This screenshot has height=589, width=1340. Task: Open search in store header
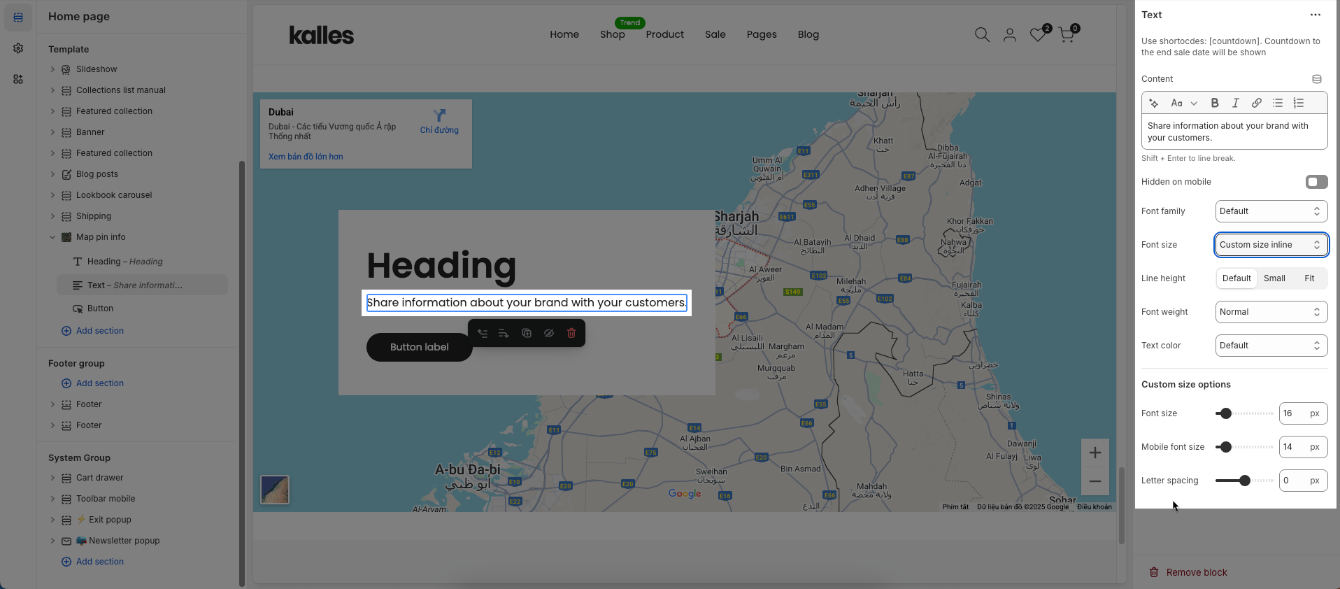[x=982, y=34]
